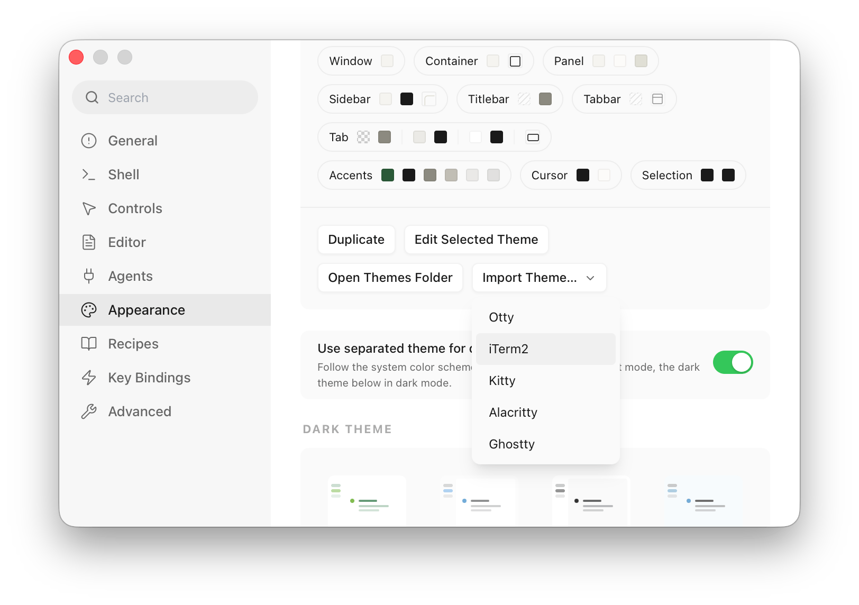The width and height of the screenshot is (859, 605).
Task: Click the Agents plug icon in the sidebar
Action: pos(89,276)
